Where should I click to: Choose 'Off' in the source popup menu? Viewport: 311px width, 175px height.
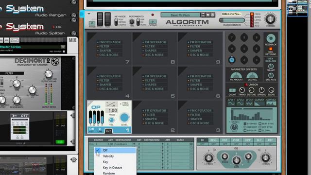pos(115,150)
